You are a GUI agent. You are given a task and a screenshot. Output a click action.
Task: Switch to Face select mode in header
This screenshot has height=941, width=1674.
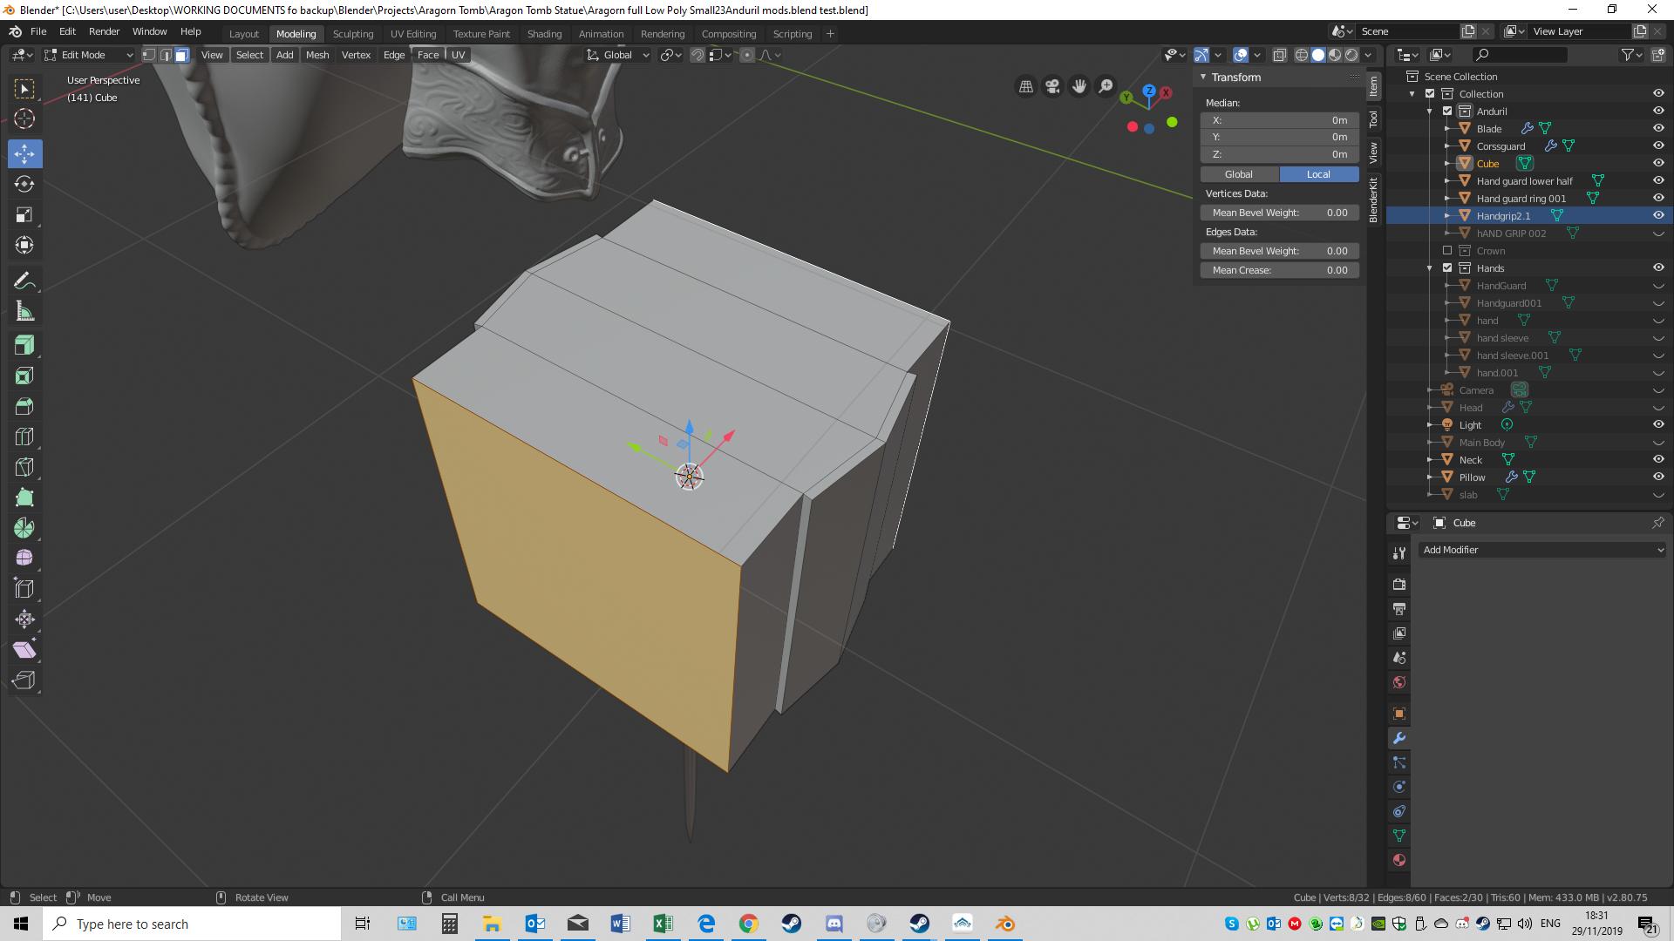180,54
